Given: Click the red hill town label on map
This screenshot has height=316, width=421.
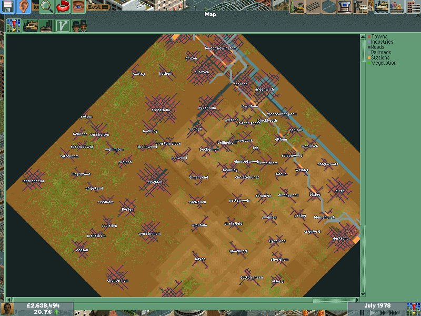Looking at the screenshot, I should tap(82, 250).
